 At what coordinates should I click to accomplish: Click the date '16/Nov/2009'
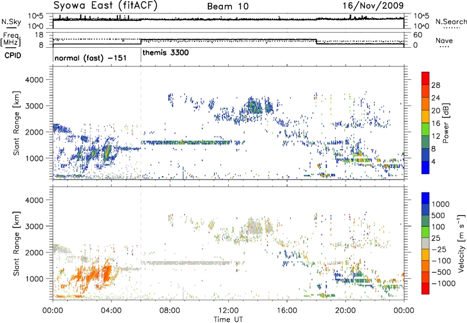click(x=373, y=6)
